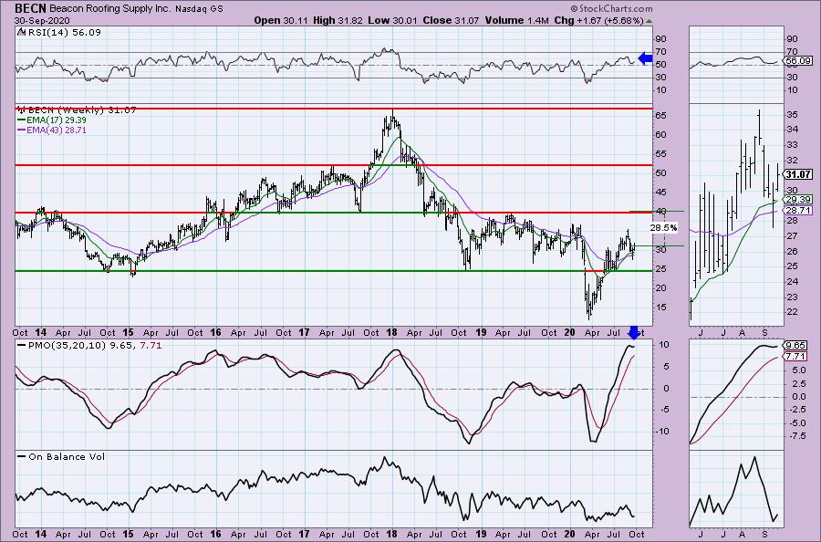Click the 90 label on the main RSI axis
Viewport: 821px width, 542px height.
click(661, 38)
